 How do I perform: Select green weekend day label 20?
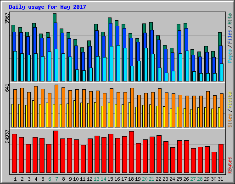click(x=145, y=179)
